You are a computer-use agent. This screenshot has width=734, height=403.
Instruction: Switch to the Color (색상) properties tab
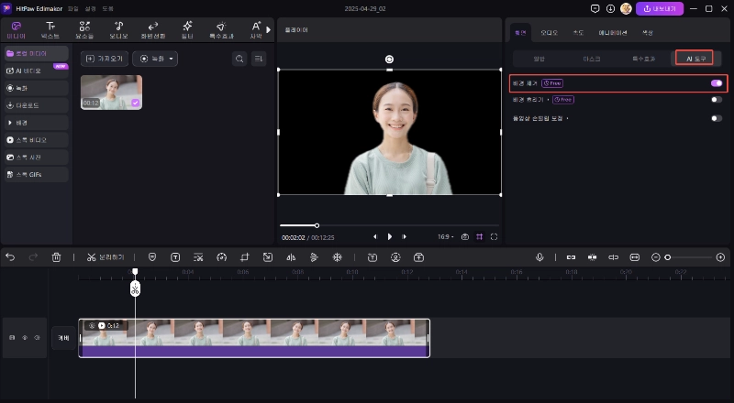648,33
